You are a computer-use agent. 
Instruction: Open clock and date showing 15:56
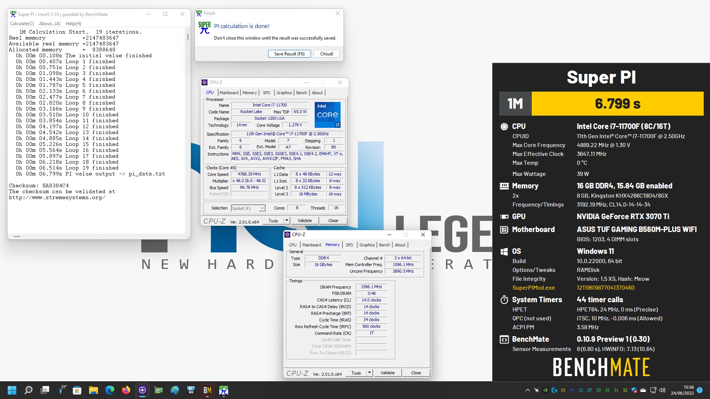coord(682,390)
